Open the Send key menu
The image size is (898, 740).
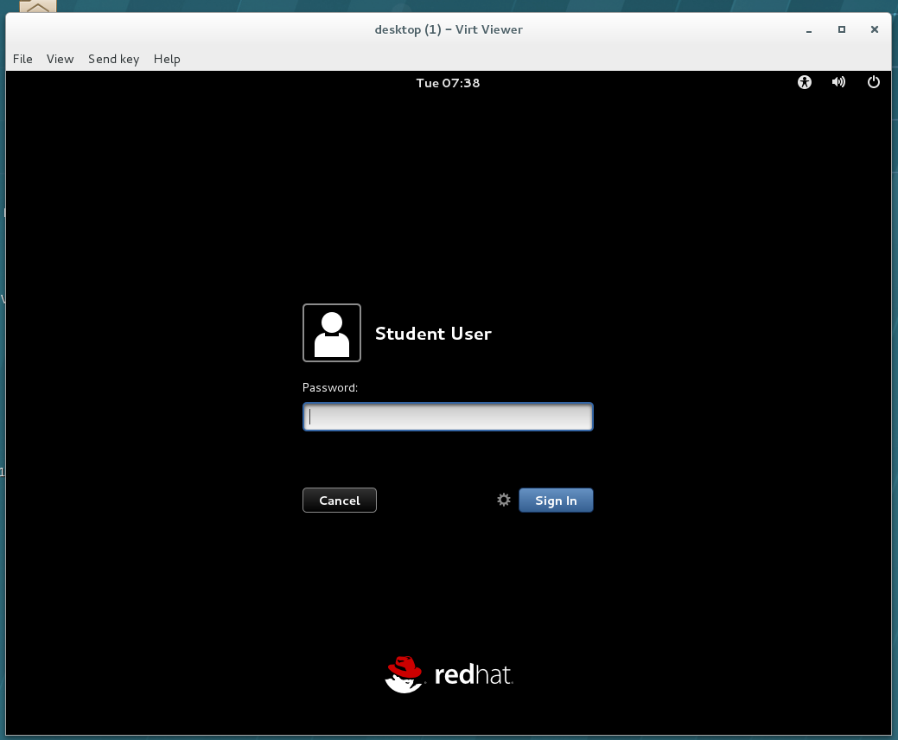pyautogui.click(x=113, y=59)
